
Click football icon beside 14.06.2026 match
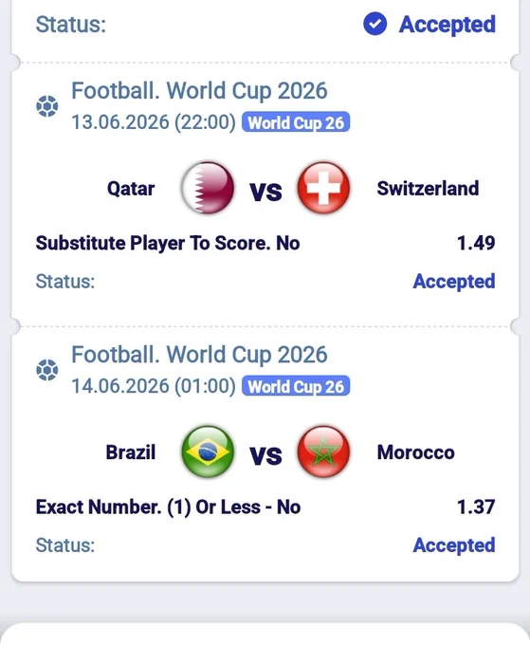46,370
